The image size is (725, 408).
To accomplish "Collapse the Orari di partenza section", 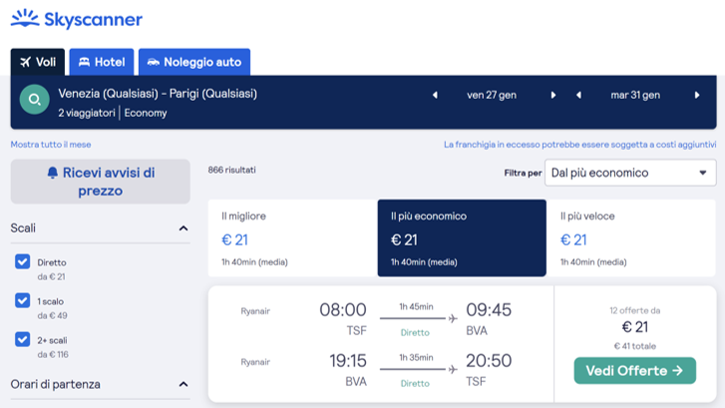I will [183, 384].
